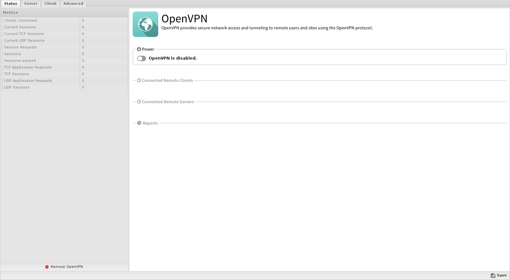Open the Server tab
Screen dimensions: 510x280
pos(31,4)
